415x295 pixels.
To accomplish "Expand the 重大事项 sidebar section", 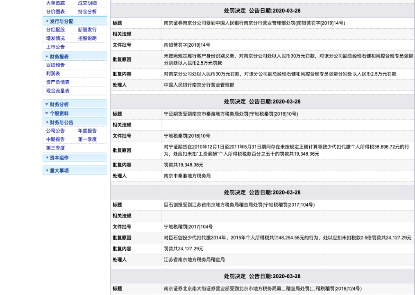I will (x=59, y=171).
